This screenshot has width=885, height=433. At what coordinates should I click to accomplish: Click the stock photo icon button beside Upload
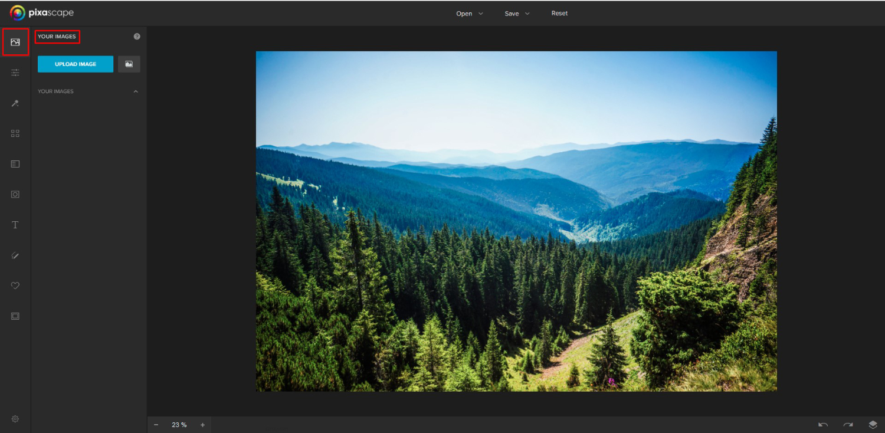pyautogui.click(x=129, y=64)
